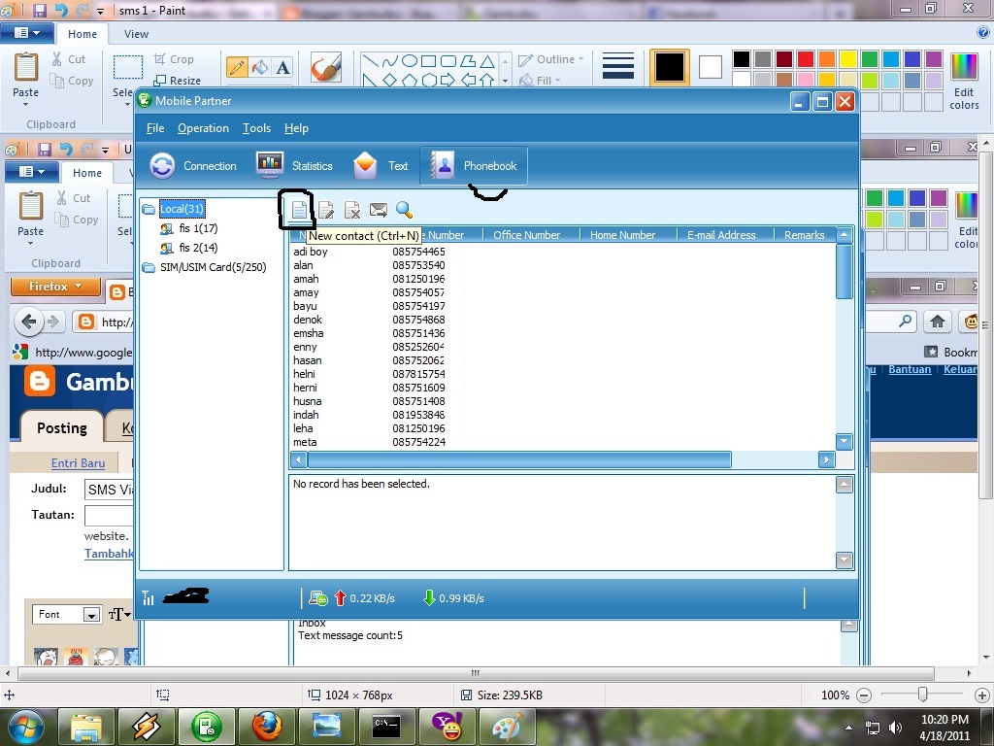The image size is (994, 746).
Task: Switch to the Phonebook section
Action: [x=474, y=165]
